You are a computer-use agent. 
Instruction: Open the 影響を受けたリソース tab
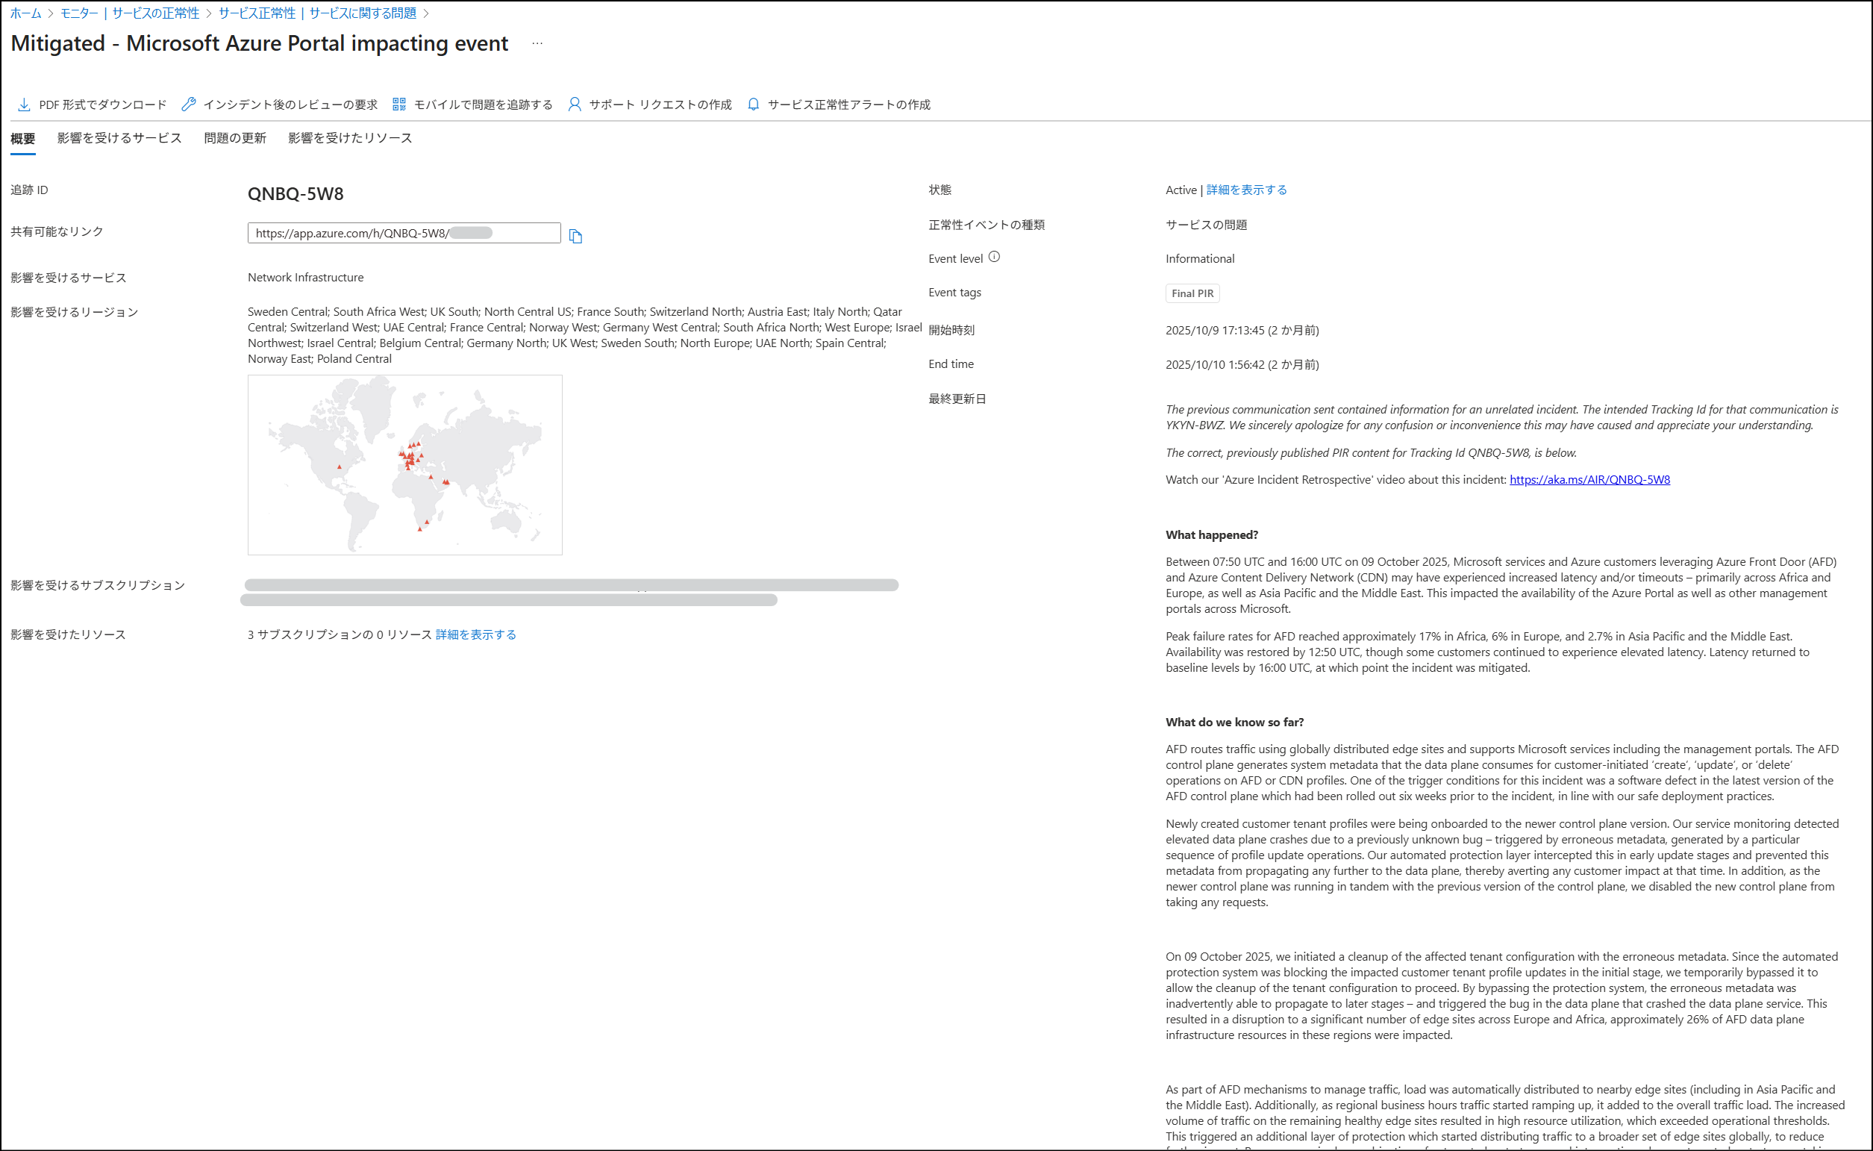coord(350,138)
